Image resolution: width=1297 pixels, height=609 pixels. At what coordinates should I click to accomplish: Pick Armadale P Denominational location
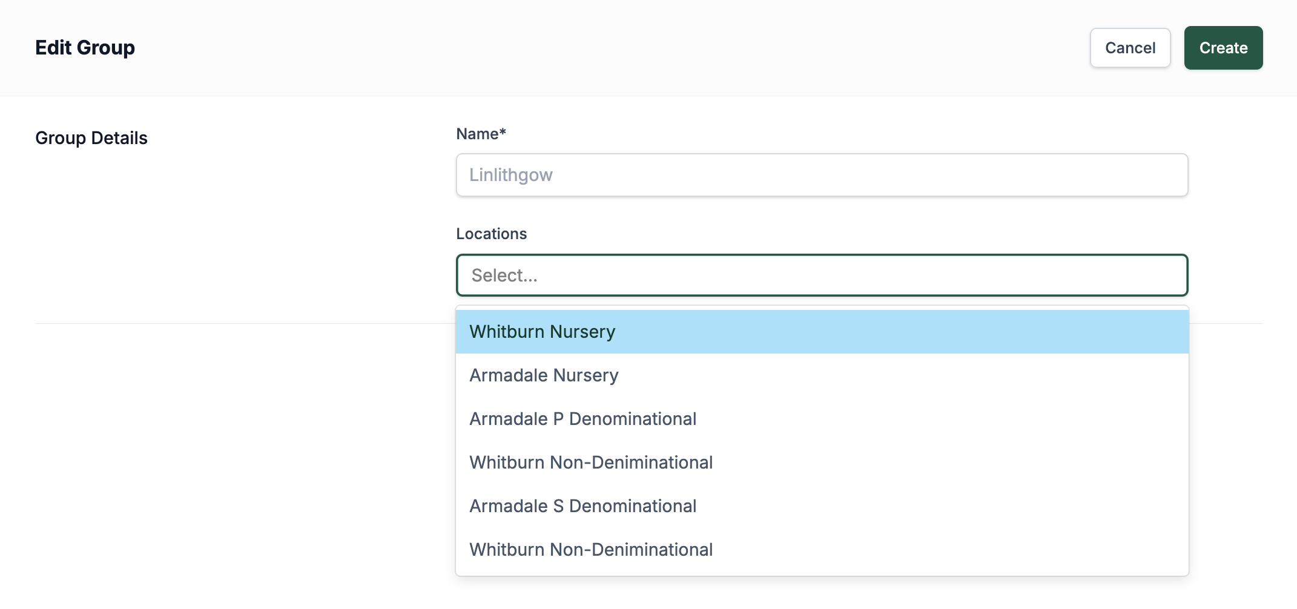coord(822,419)
